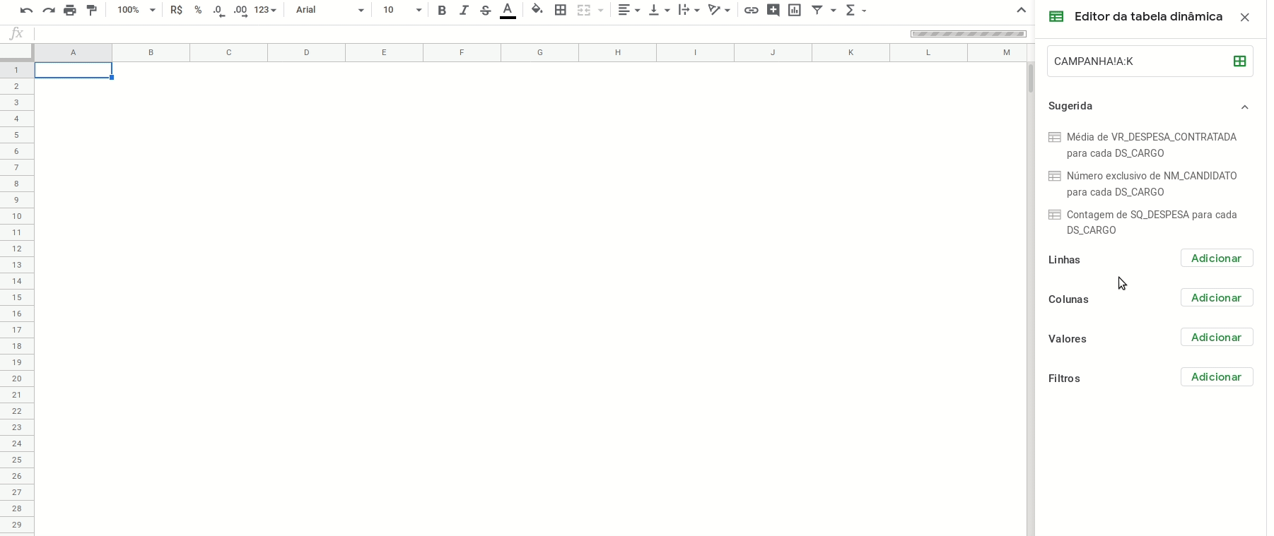
Task: Select the paint format tool
Action: pos(91,10)
